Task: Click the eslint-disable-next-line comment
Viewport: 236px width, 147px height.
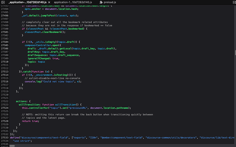Action: (52, 78)
